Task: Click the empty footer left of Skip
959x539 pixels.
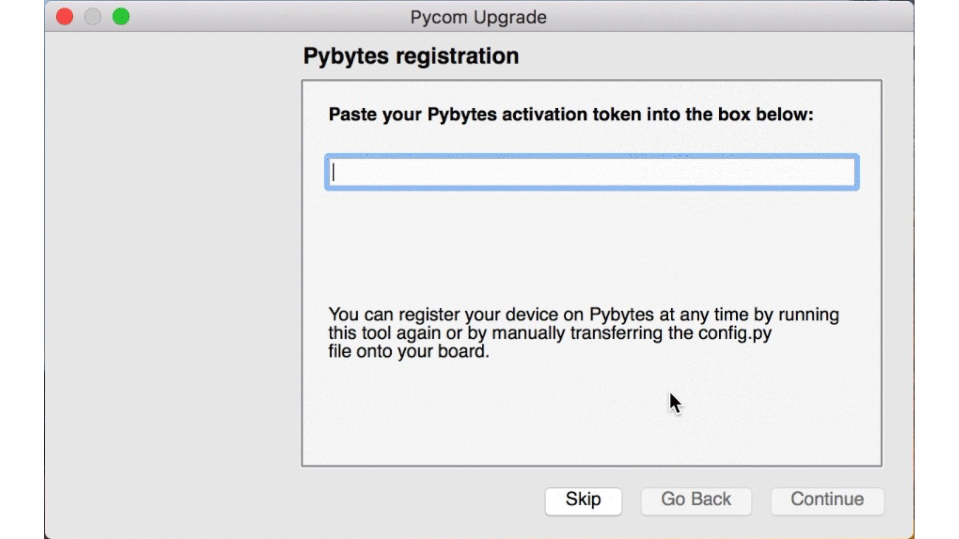Action: click(420, 501)
